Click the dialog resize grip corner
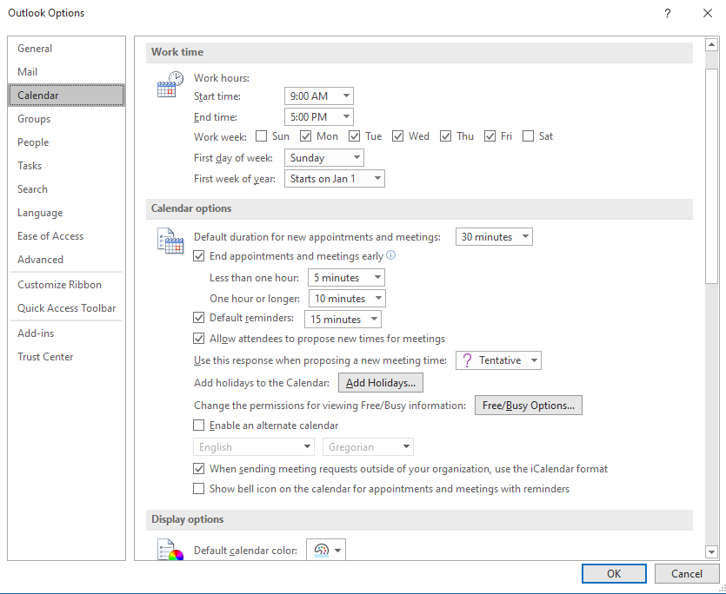Viewport: 726px width, 594px height. [722, 590]
